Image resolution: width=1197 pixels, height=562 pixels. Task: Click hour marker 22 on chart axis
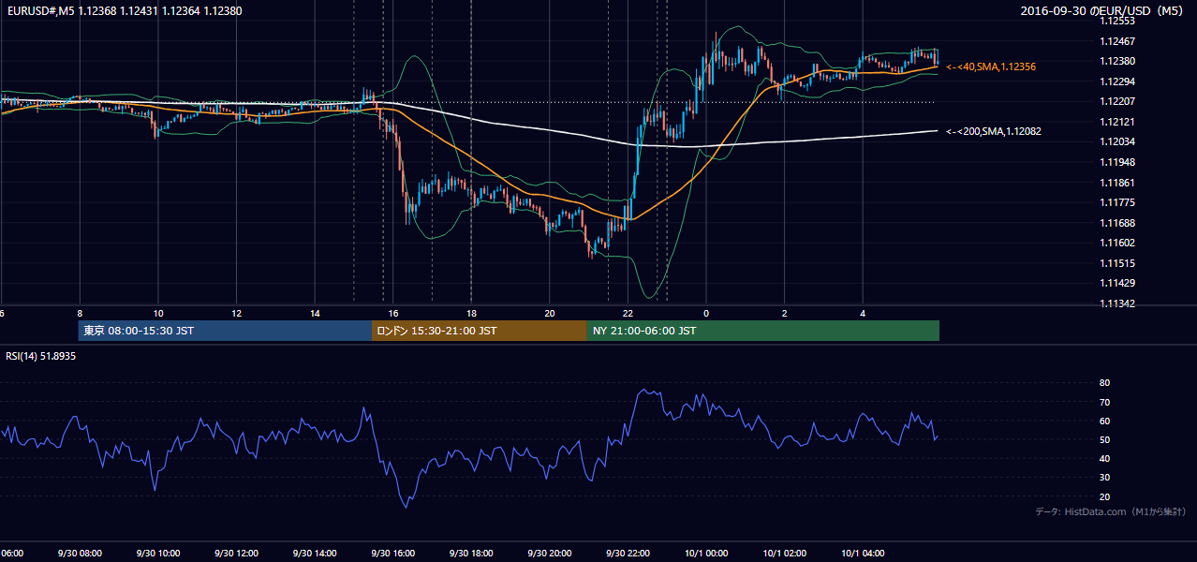(x=628, y=314)
